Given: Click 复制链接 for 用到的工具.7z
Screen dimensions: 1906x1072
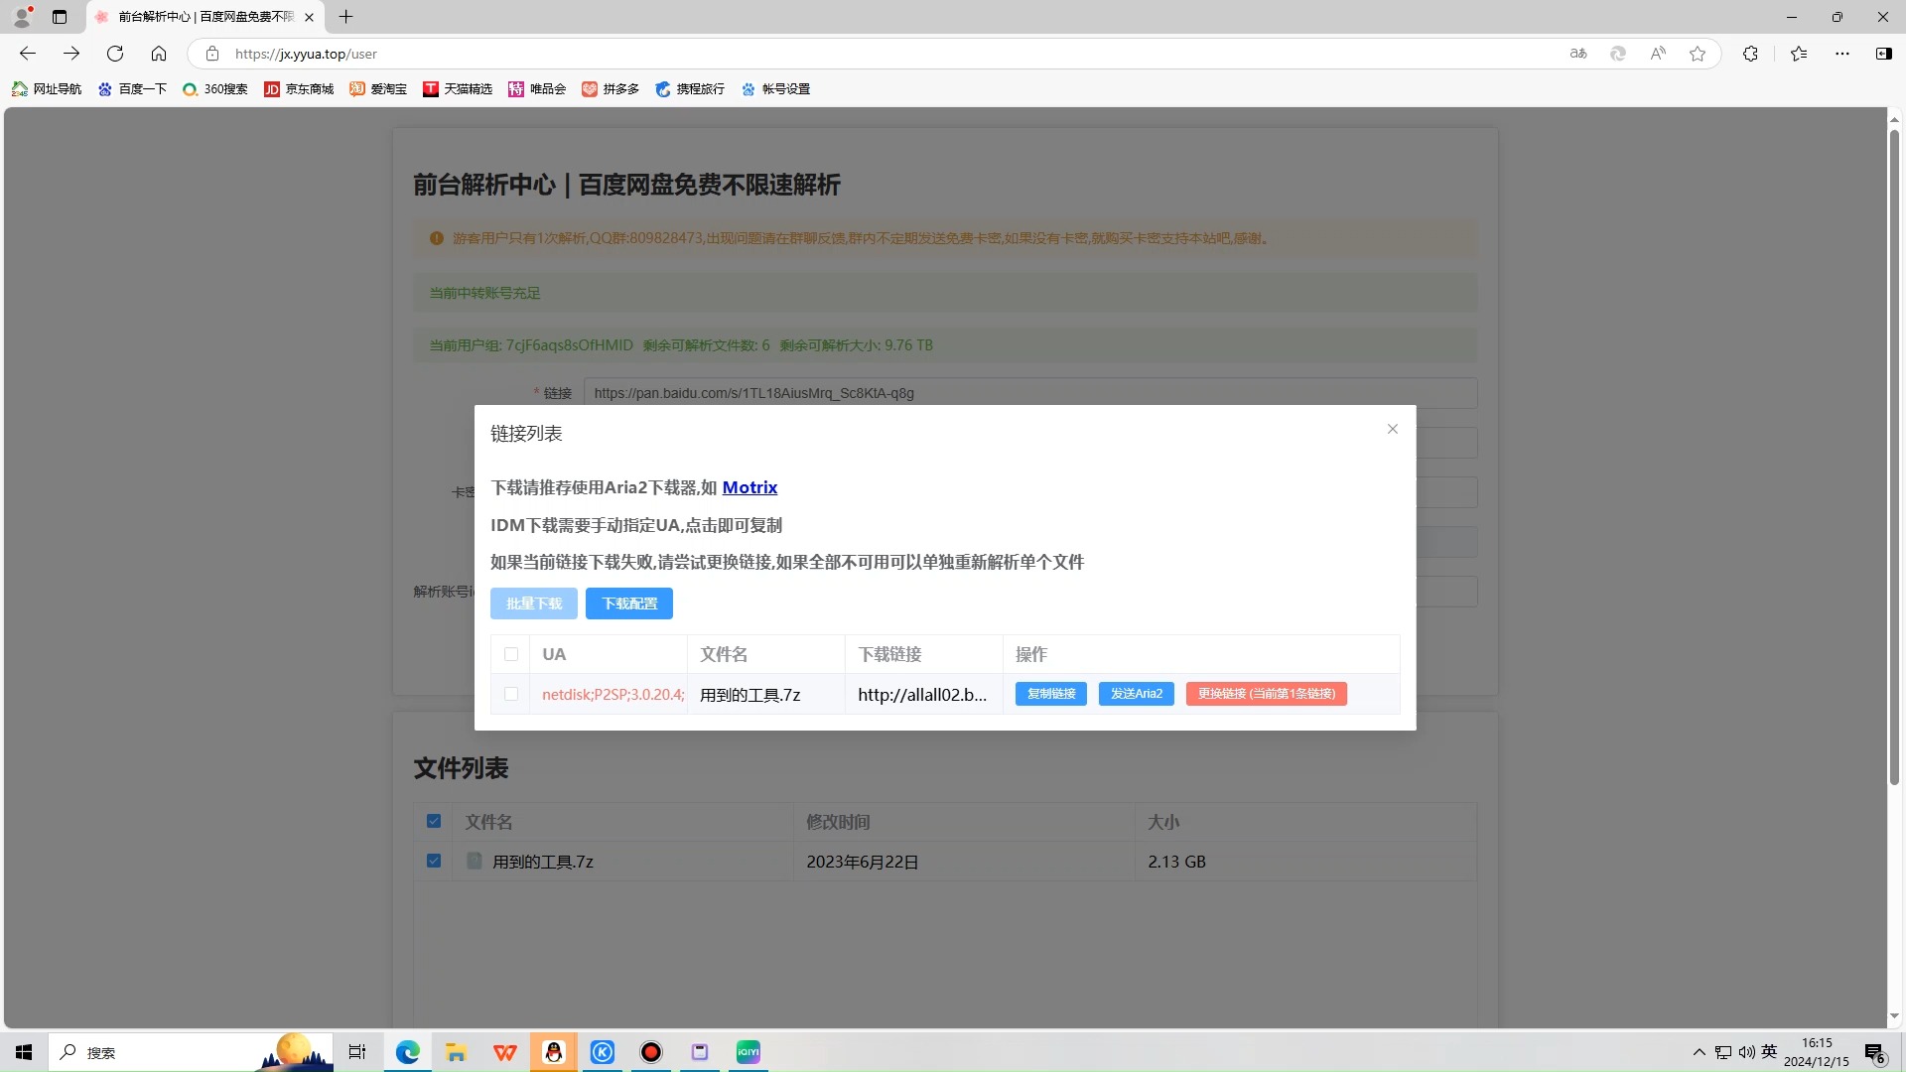Looking at the screenshot, I should 1051,694.
